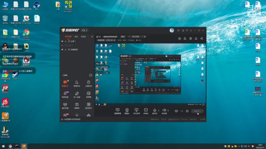Screen dimensions: 266x149
Task: Click the unlock padlock icon in header
Action: point(185,38)
